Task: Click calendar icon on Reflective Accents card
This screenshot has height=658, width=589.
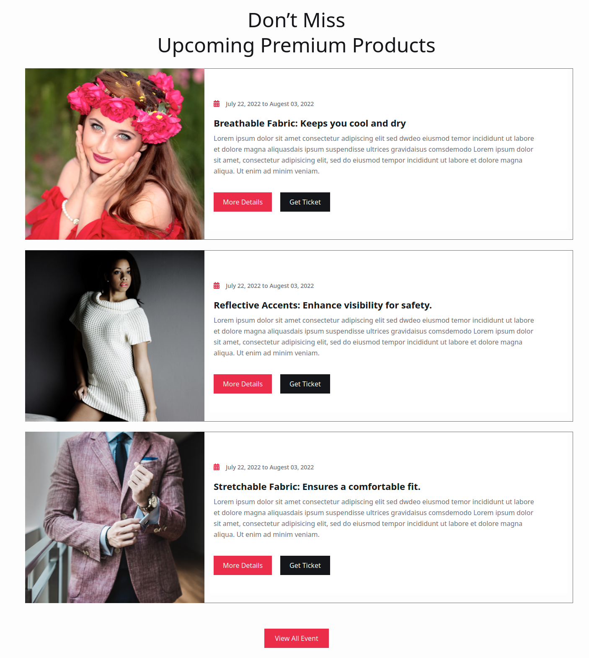Action: [217, 286]
